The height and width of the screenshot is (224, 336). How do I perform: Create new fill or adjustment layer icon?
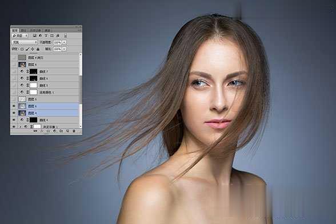(55, 131)
